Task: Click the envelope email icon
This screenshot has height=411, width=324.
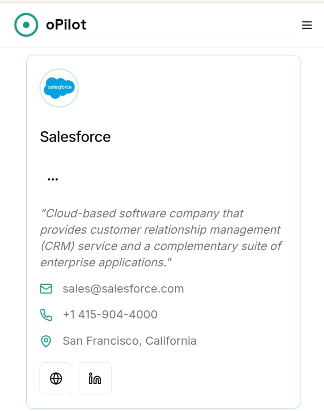Action: (46, 289)
